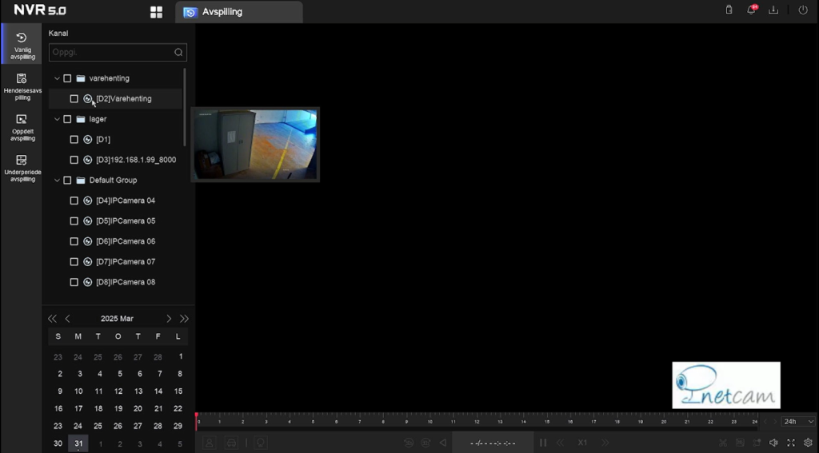Switch to Hendelsesavspilling mode
The image size is (819, 453).
click(x=22, y=86)
